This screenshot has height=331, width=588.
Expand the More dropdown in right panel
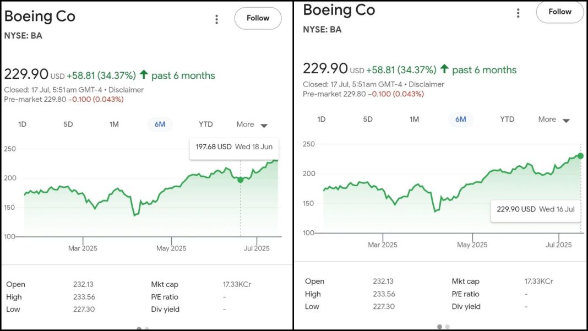point(553,120)
